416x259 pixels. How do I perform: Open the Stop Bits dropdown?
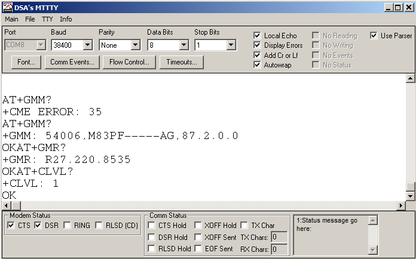tap(231, 45)
